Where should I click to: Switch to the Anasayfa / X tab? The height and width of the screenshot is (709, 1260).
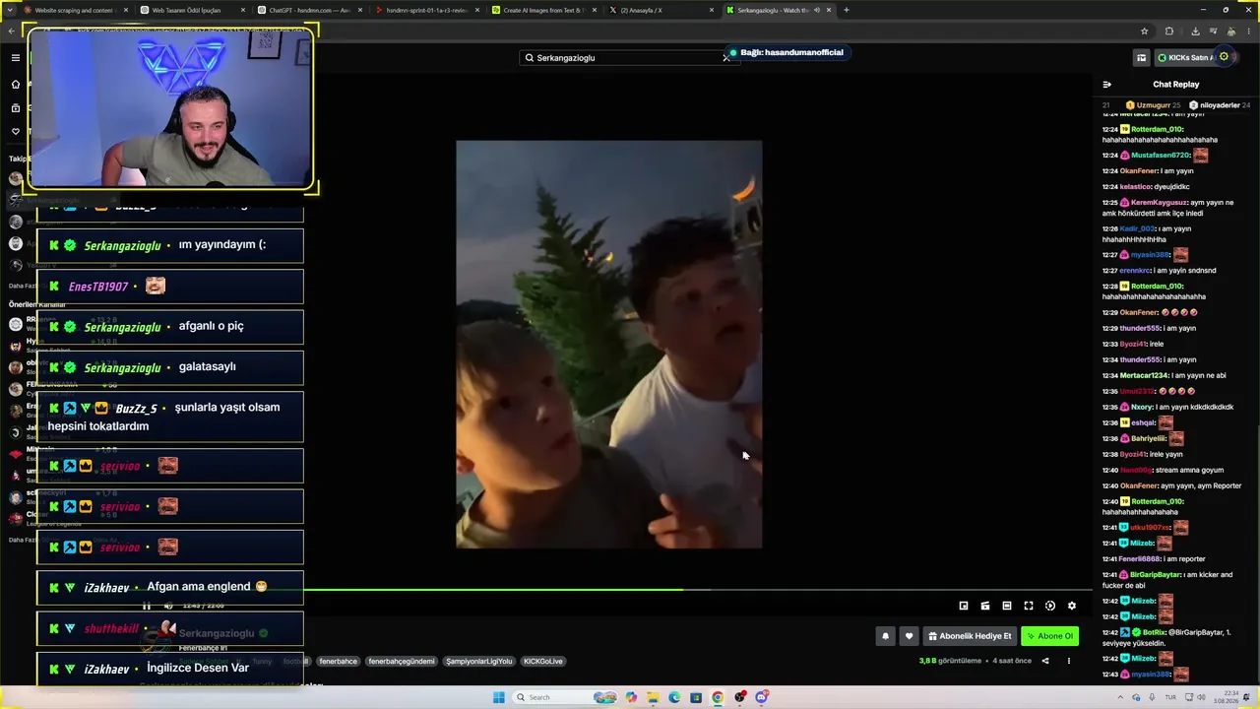click(660, 10)
